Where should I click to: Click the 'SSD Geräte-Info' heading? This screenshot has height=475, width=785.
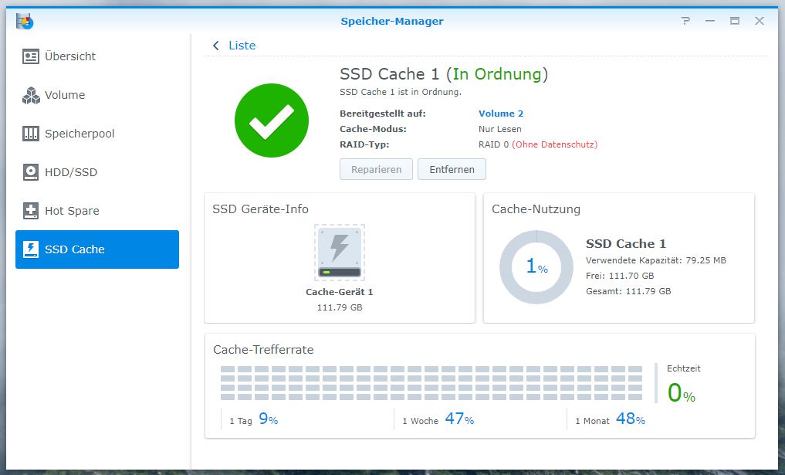click(x=260, y=209)
